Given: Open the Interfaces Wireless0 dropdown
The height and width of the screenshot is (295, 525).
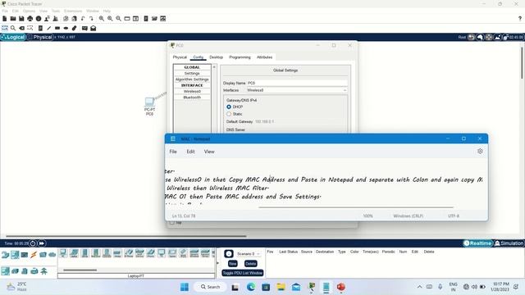Looking at the screenshot, I should pos(297,90).
